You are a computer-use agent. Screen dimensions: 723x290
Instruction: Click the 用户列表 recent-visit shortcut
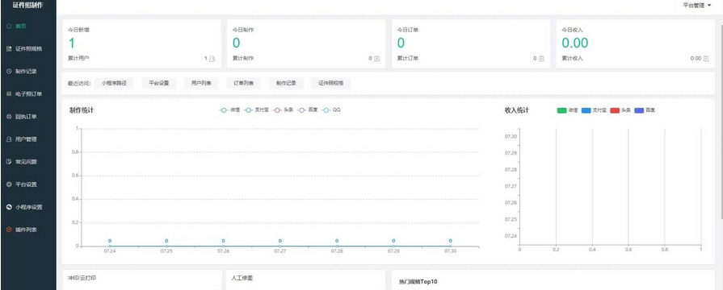click(201, 84)
